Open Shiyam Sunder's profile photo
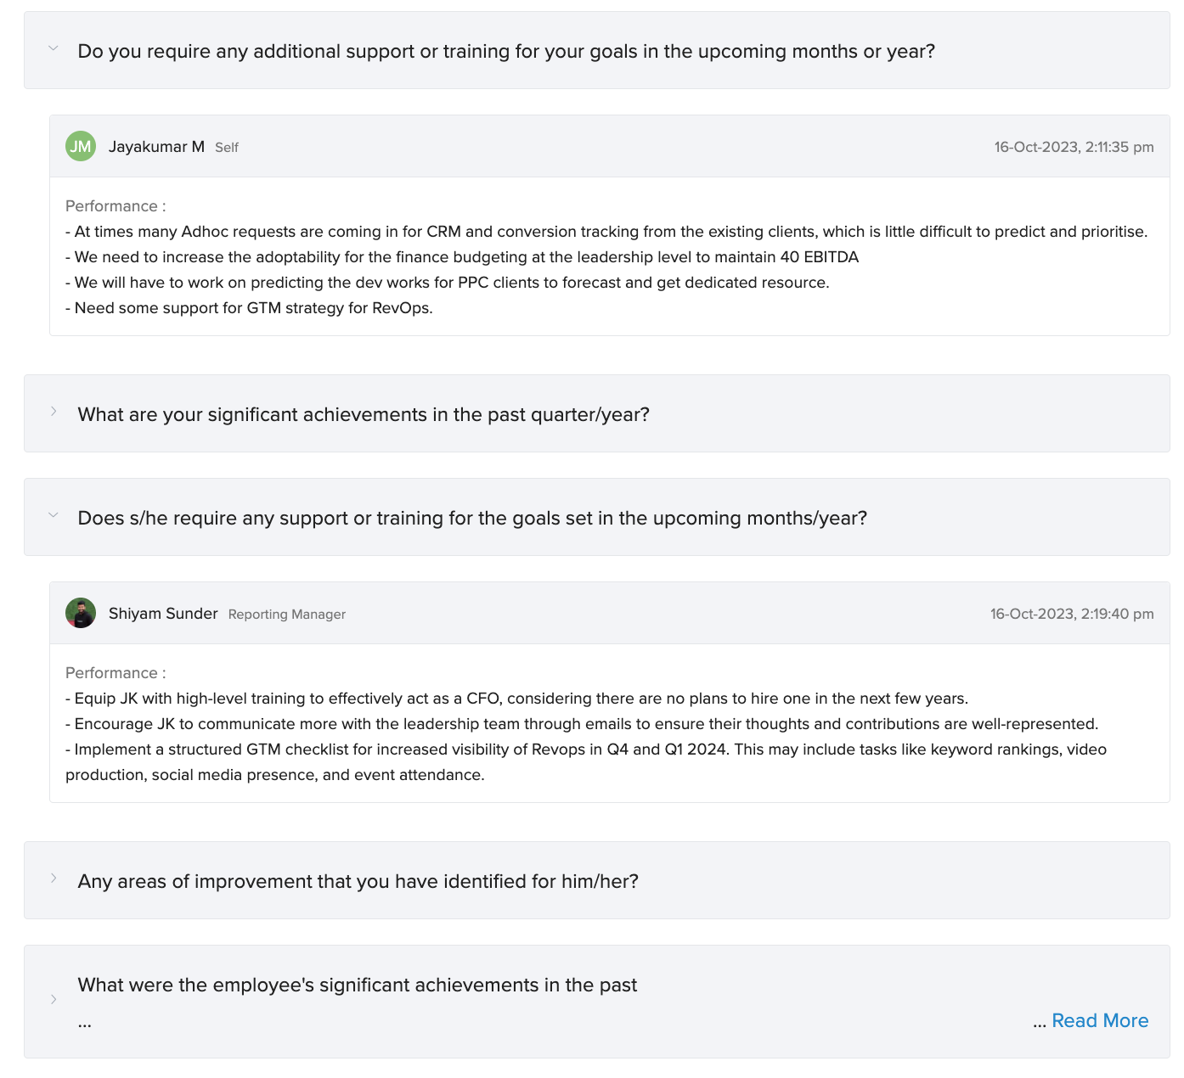1184x1078 pixels. pyautogui.click(x=81, y=613)
